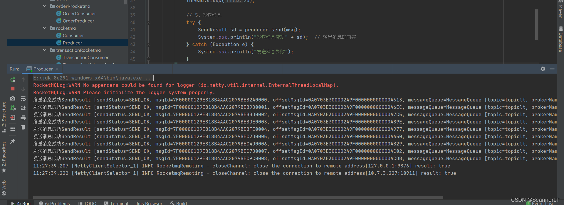Open the Structure side panel
Viewport: 564px width, 205px height.
coord(4,117)
